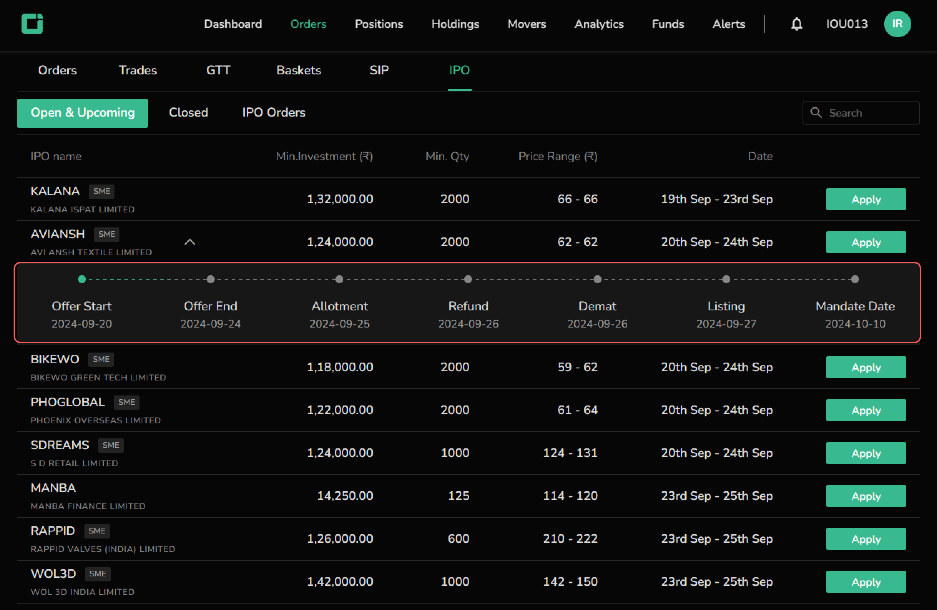Click the Offer End timeline dot
Image resolution: width=937 pixels, height=610 pixels.
point(211,279)
